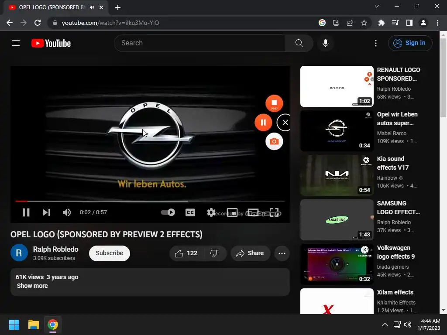
Task: Share this page from address bar
Action: (350, 23)
